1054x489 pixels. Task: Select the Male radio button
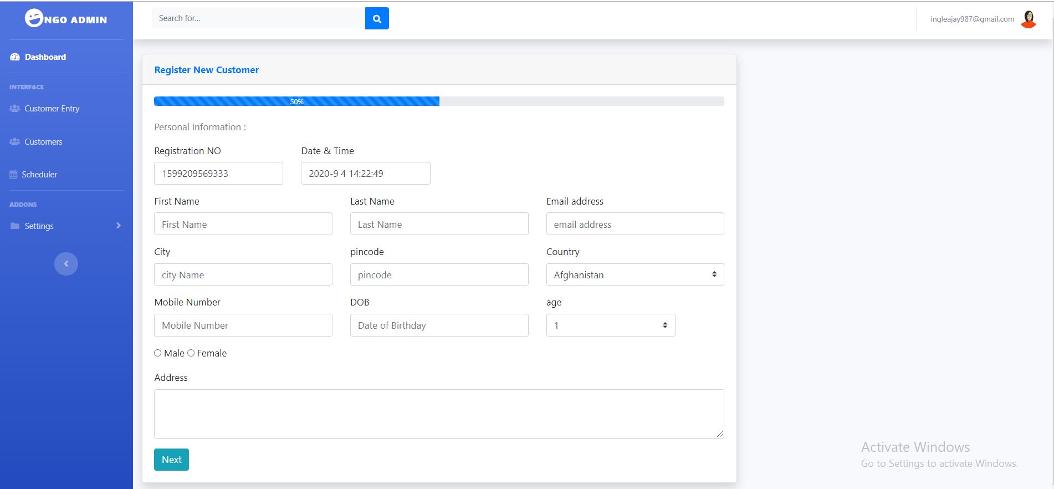(x=158, y=353)
